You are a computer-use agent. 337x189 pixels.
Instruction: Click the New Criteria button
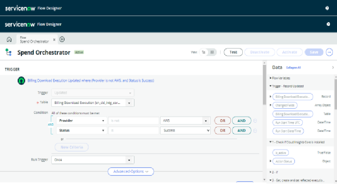point(72,147)
